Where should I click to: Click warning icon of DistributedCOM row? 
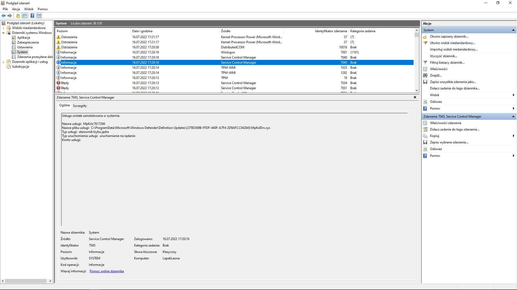(58, 47)
